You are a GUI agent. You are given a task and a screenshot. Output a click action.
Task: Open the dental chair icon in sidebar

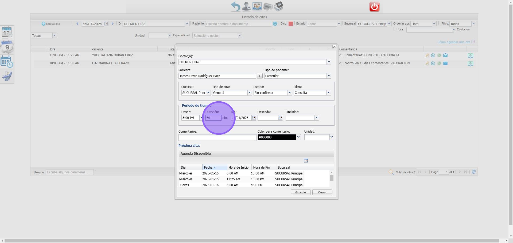click(x=7, y=76)
